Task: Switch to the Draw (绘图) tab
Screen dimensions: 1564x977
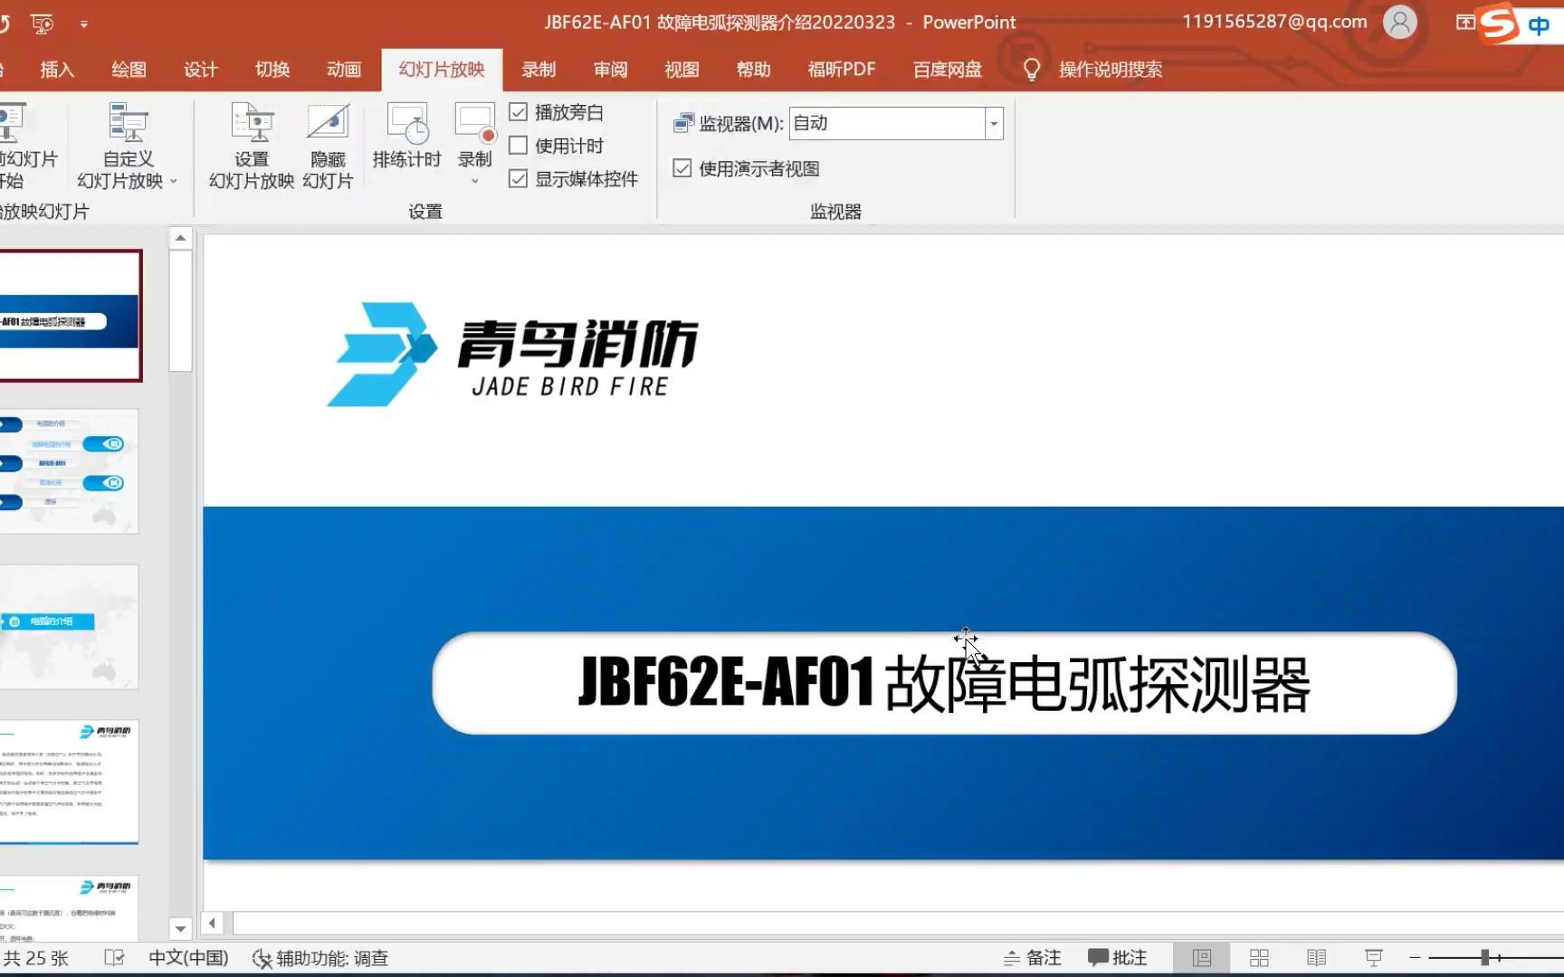Action: pos(129,70)
